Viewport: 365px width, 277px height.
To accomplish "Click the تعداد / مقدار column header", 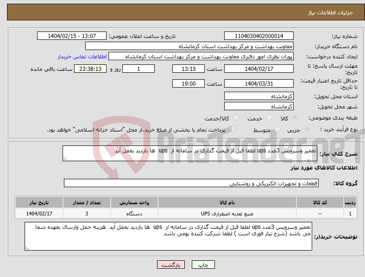I will click(87, 202).
